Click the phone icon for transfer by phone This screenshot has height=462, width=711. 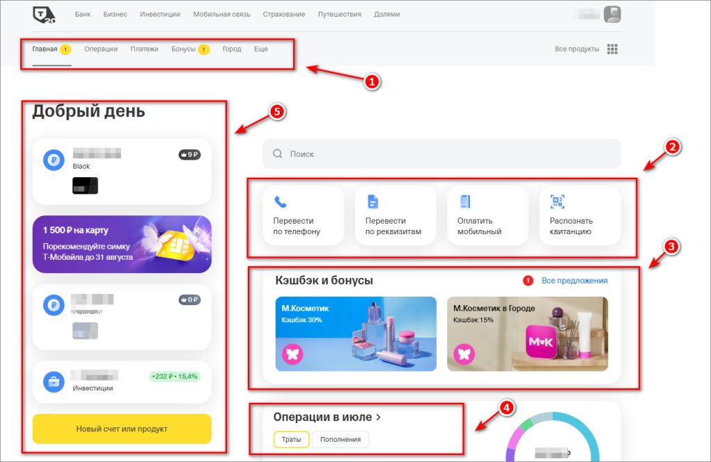click(281, 201)
